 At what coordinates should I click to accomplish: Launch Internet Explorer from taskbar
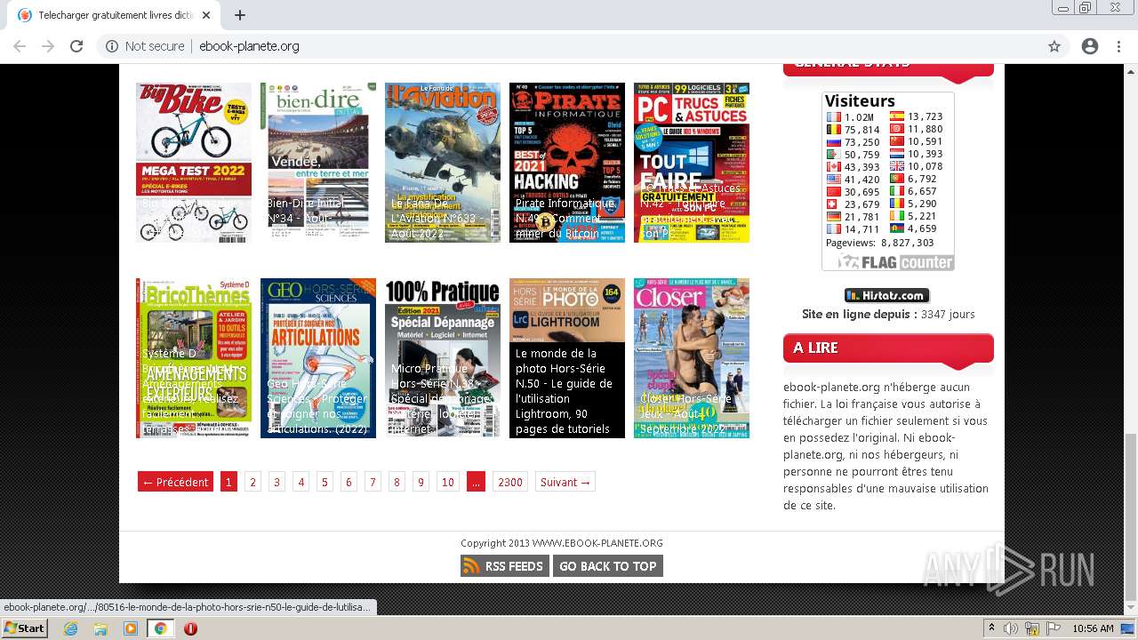[x=70, y=628]
